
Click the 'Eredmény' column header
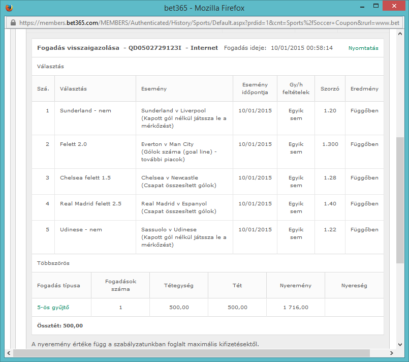click(364, 89)
